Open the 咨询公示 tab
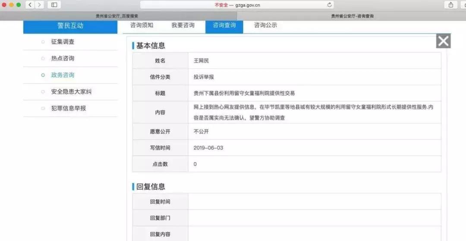 click(x=265, y=25)
